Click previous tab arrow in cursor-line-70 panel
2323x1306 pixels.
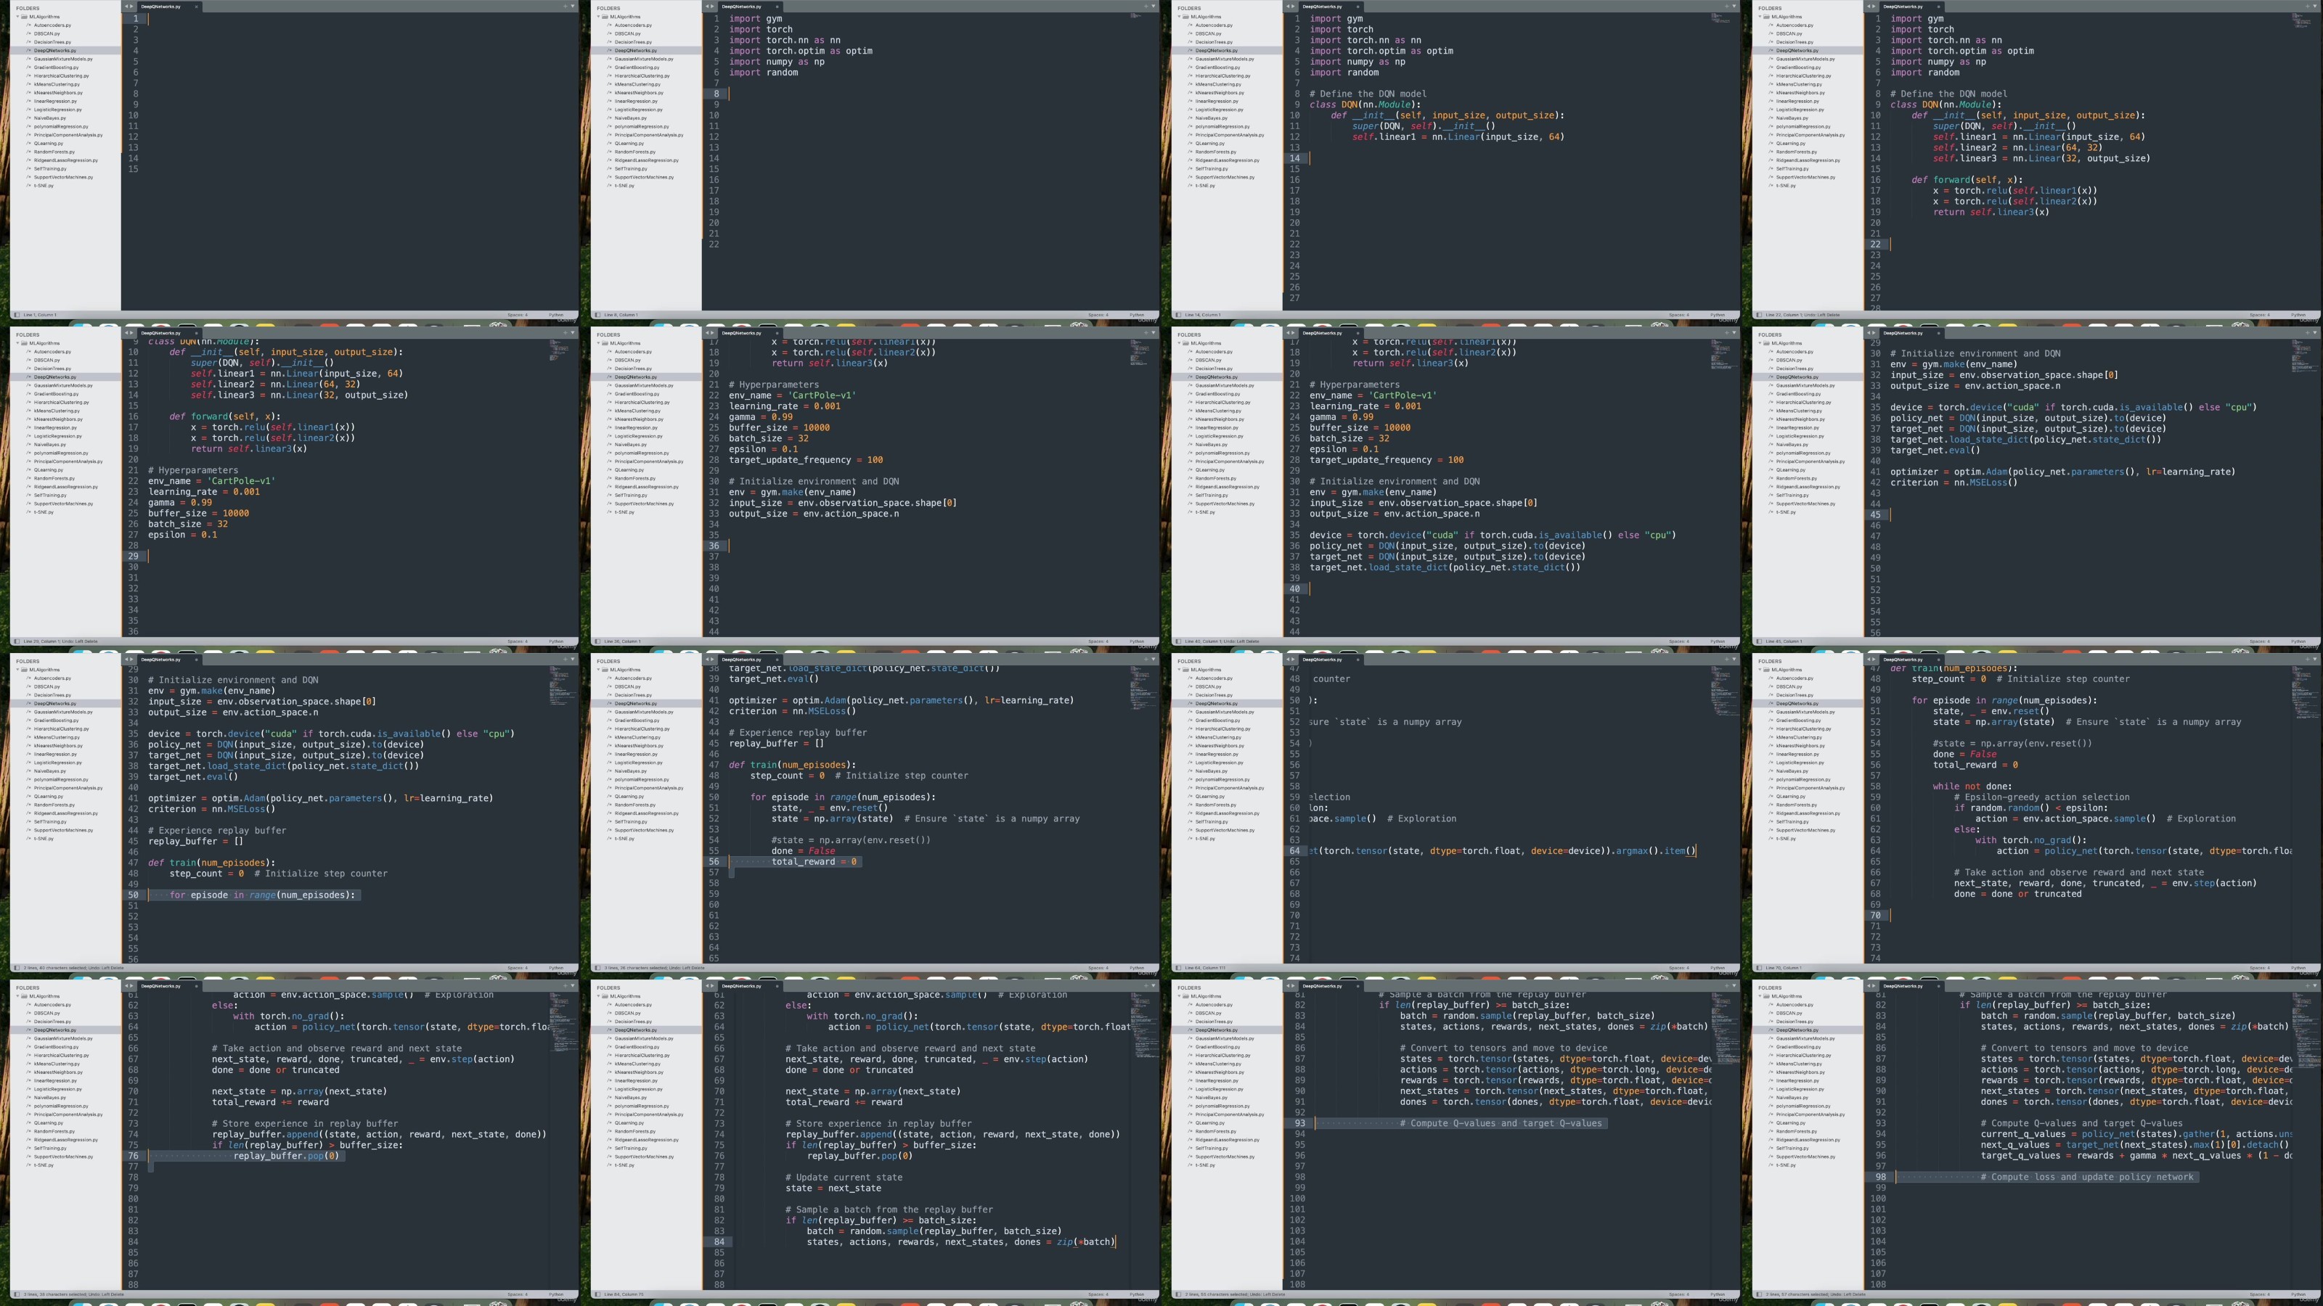click(1869, 659)
